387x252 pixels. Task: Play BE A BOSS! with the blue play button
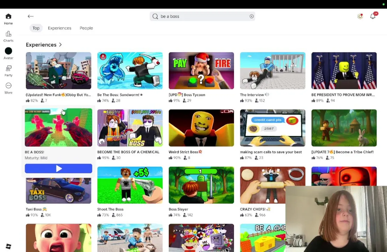[58, 168]
